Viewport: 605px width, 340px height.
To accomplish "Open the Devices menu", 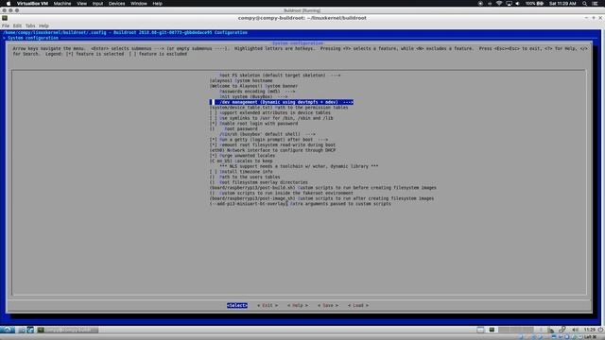I will coord(116,4).
